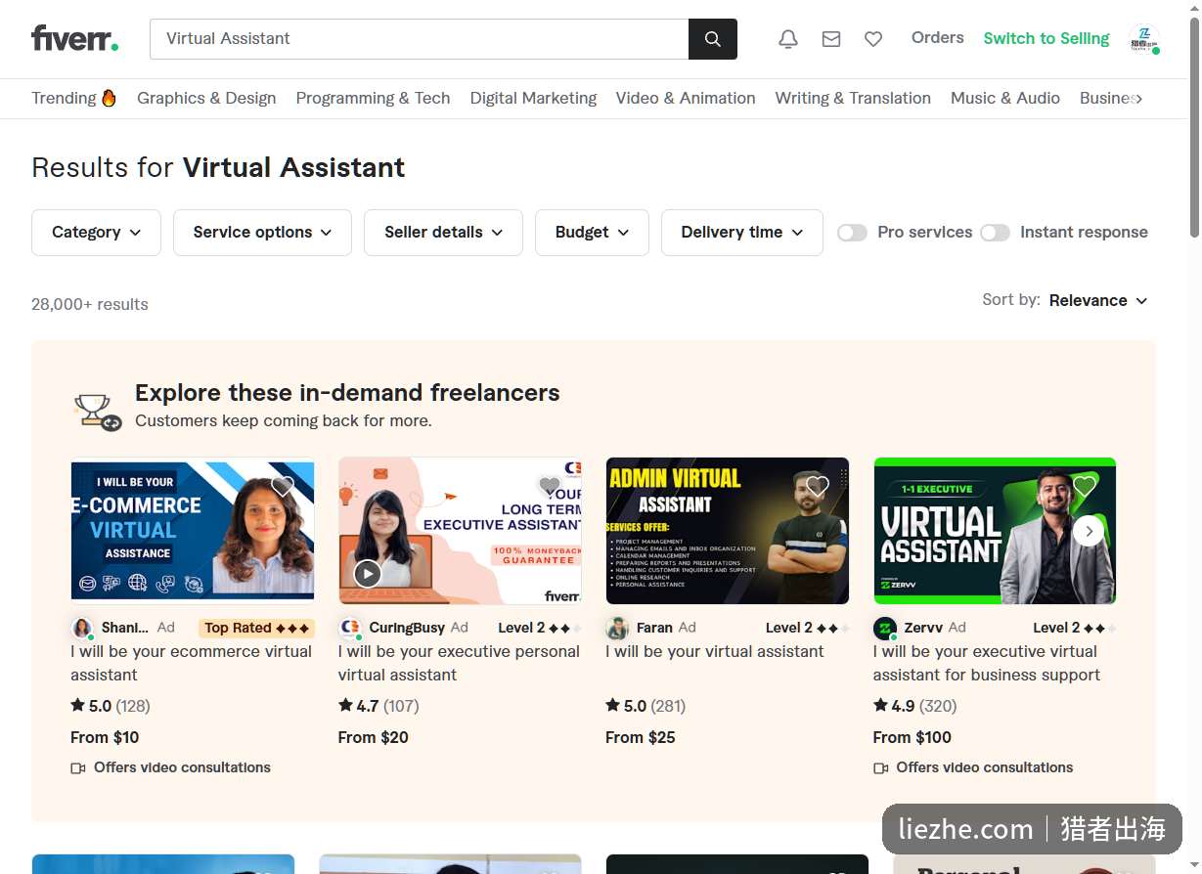
Task: Click Switch to Selling
Action: pos(1046,38)
